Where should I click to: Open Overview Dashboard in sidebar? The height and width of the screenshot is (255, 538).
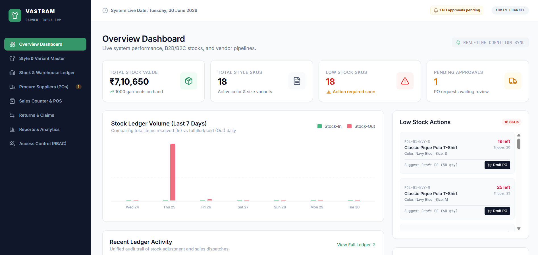[x=45, y=44]
